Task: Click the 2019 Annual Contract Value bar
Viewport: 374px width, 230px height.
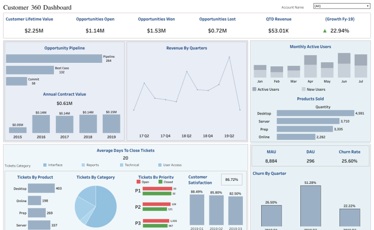Action: 111,124
